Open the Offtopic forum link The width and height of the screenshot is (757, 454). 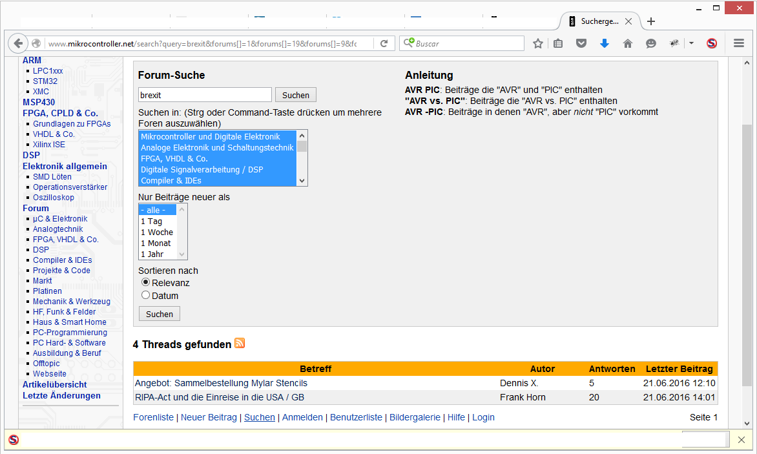point(47,364)
